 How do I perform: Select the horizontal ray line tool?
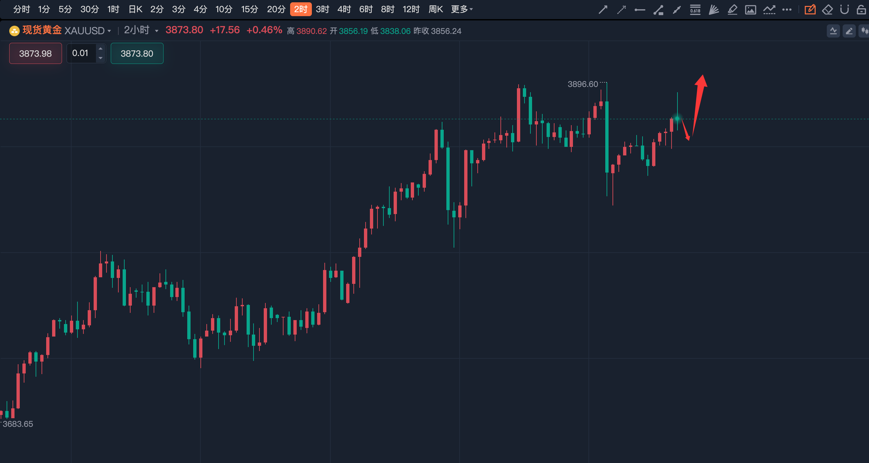(x=640, y=10)
